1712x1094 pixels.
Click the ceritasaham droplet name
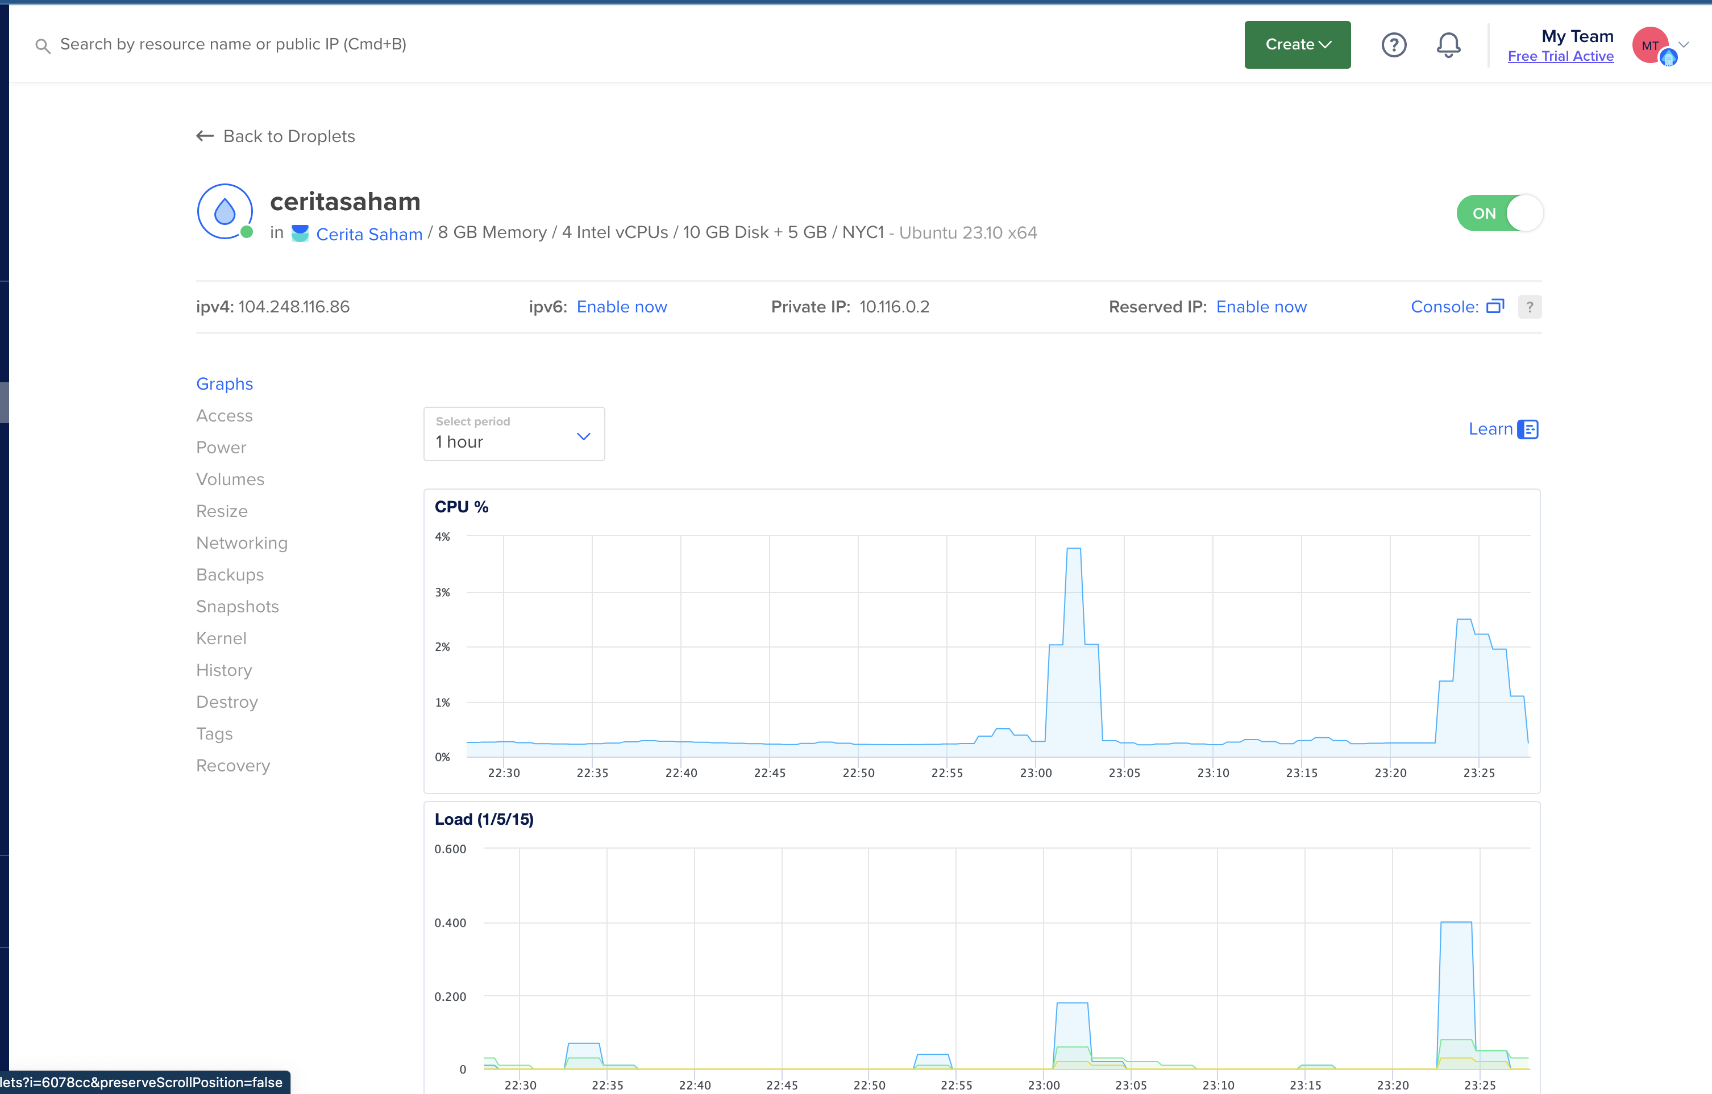345,202
